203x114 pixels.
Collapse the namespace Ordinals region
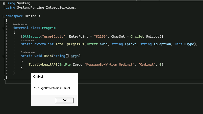pyautogui.click(x=4, y=16)
